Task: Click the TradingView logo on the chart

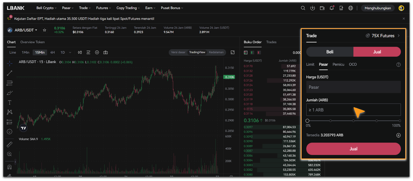Action: click(23, 128)
